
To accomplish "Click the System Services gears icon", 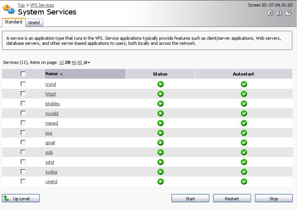I will pyautogui.click(x=9, y=9).
